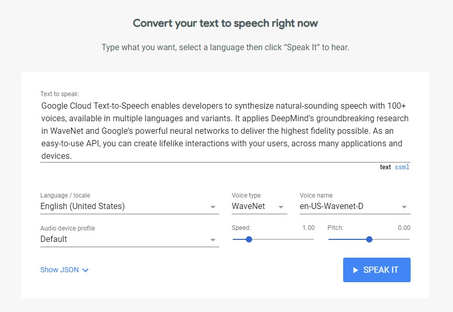Click the Voice name dropdown arrow
Screen dimensions: 453x312
pos(404,207)
